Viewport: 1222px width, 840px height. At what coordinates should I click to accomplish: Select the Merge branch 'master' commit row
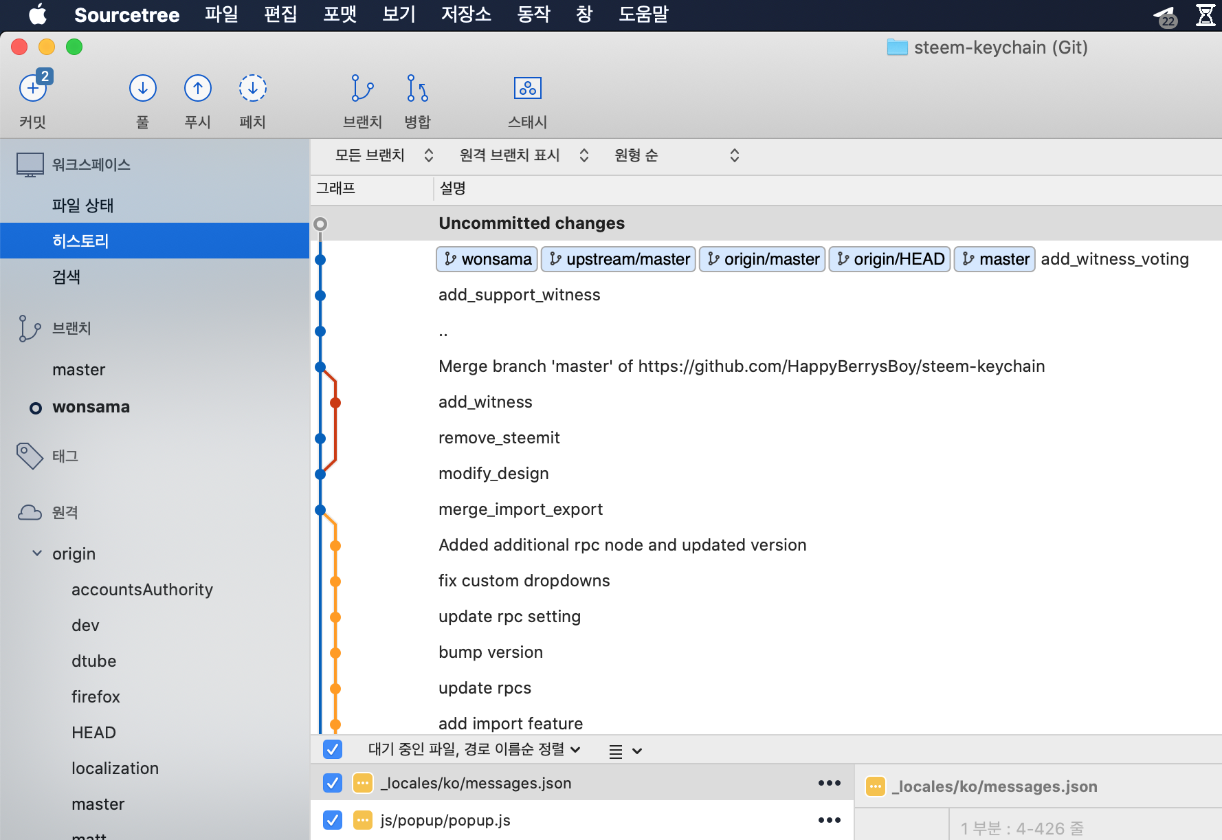click(766, 366)
